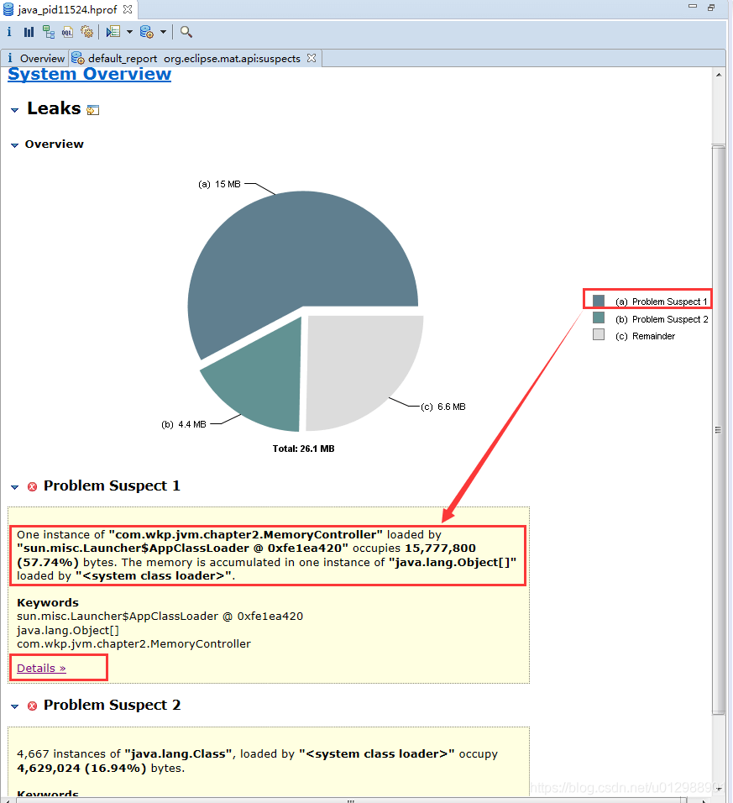The width and height of the screenshot is (733, 803).
Task: Click the Problem Suspect 2 legend color swatch
Action: click(599, 318)
